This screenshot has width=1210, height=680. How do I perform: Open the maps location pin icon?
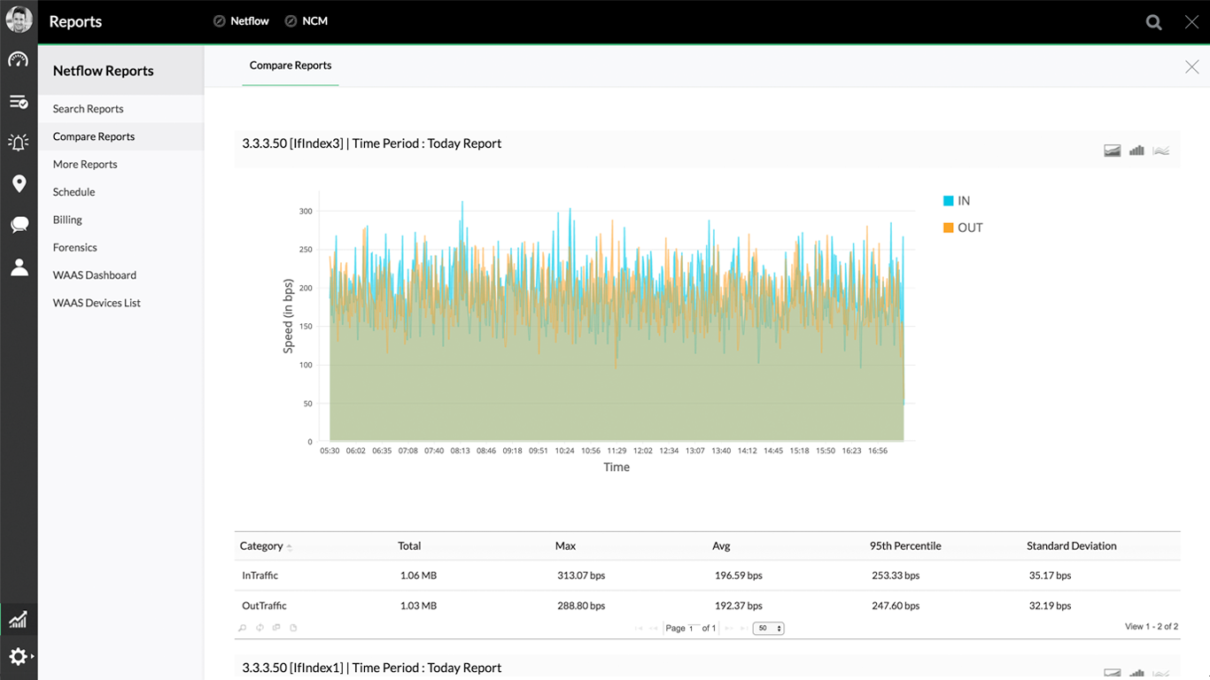point(19,184)
